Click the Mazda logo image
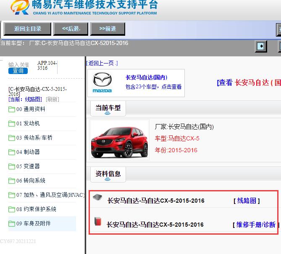The width and height of the screenshot is (281, 254). click(x=102, y=82)
